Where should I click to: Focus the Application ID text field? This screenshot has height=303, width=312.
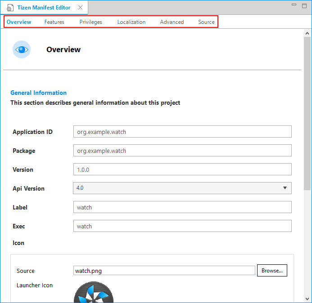[182, 132]
